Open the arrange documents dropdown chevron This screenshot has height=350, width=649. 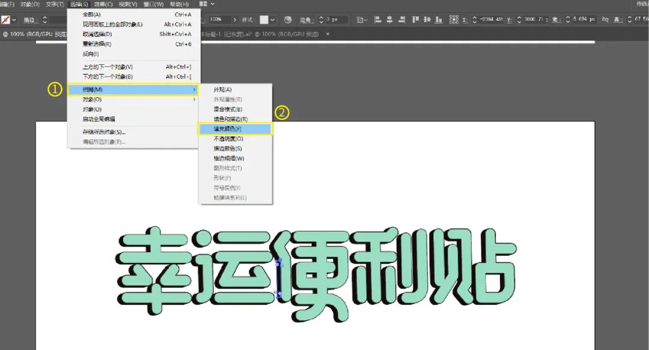coord(213,4)
